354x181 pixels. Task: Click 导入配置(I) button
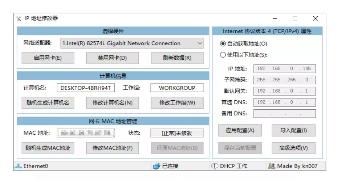pos(293,130)
